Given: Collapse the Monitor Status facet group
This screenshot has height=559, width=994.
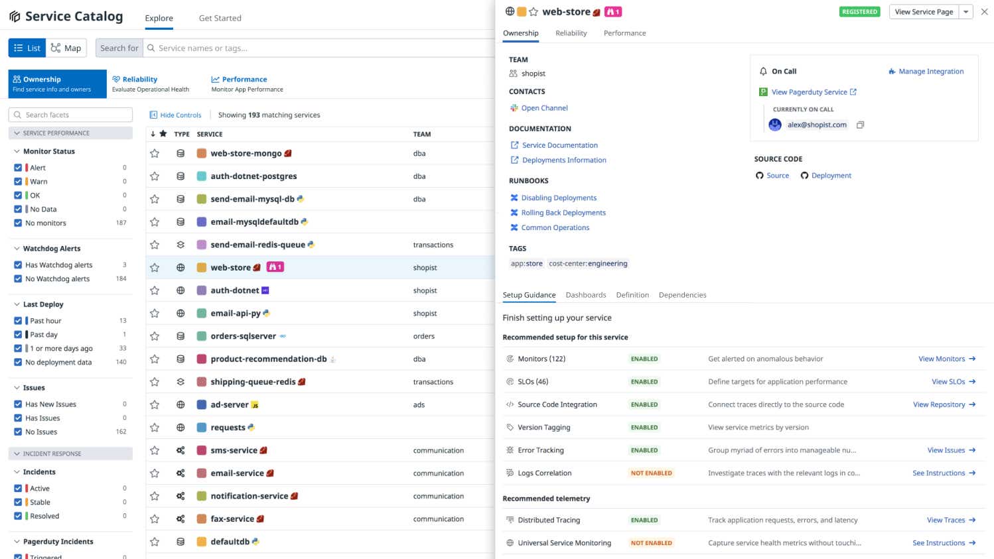Looking at the screenshot, I should (17, 151).
